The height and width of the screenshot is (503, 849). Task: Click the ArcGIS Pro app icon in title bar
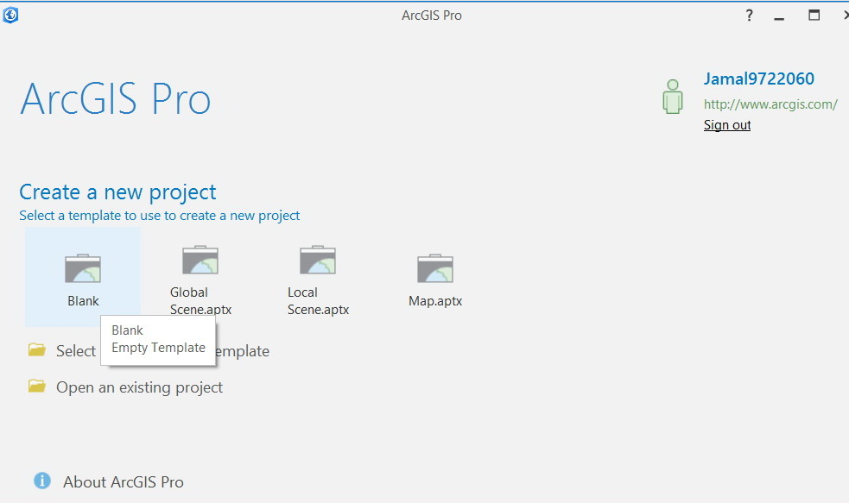[10, 15]
